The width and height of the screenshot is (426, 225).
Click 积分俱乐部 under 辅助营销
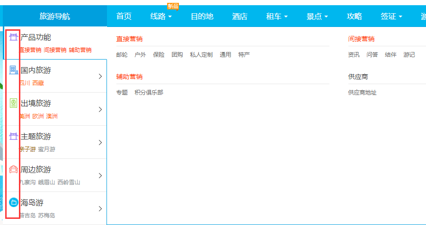point(149,93)
